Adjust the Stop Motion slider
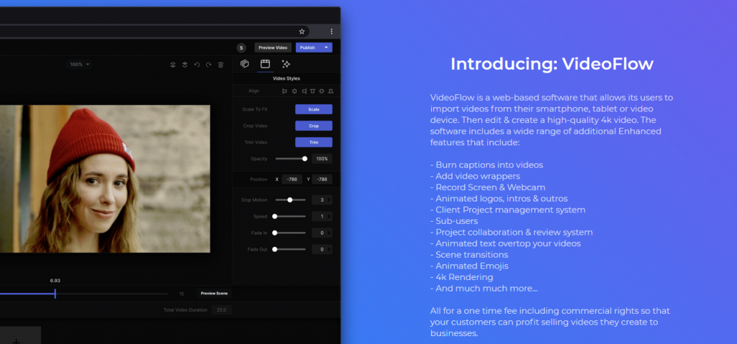The image size is (737, 344). coord(291,200)
